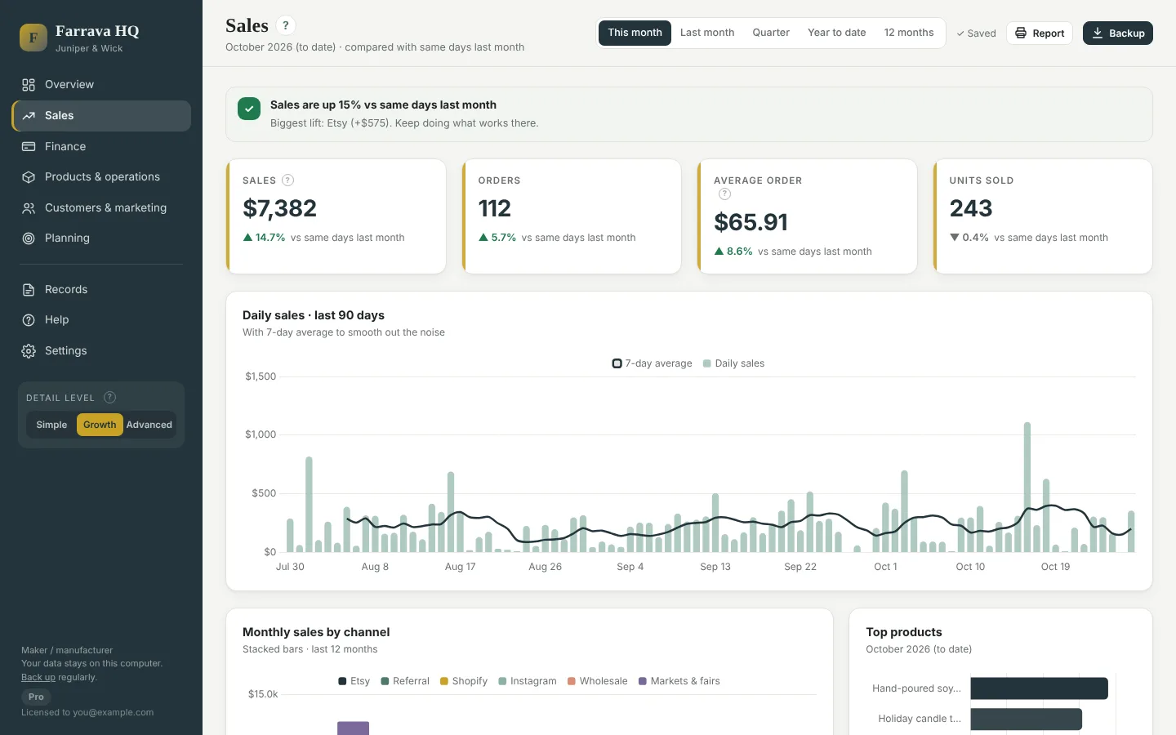Click the help icon beside Detail Level
Viewport: 1176px width, 735px height.
[x=110, y=398]
